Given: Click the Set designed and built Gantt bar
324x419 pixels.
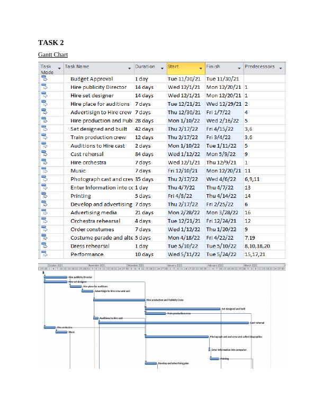Looking at the screenshot, I should click(183, 308).
